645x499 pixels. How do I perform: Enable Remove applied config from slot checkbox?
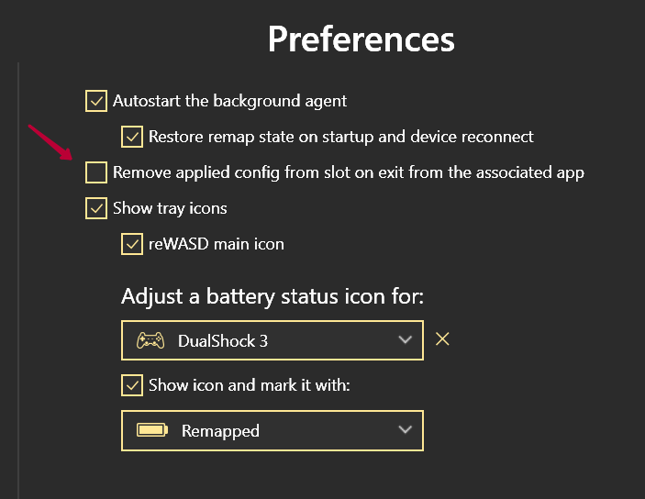coord(96,172)
